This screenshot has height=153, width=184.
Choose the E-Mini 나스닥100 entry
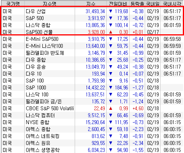pos(92,46)
